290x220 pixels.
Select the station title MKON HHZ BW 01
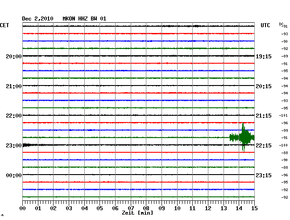(x=84, y=19)
